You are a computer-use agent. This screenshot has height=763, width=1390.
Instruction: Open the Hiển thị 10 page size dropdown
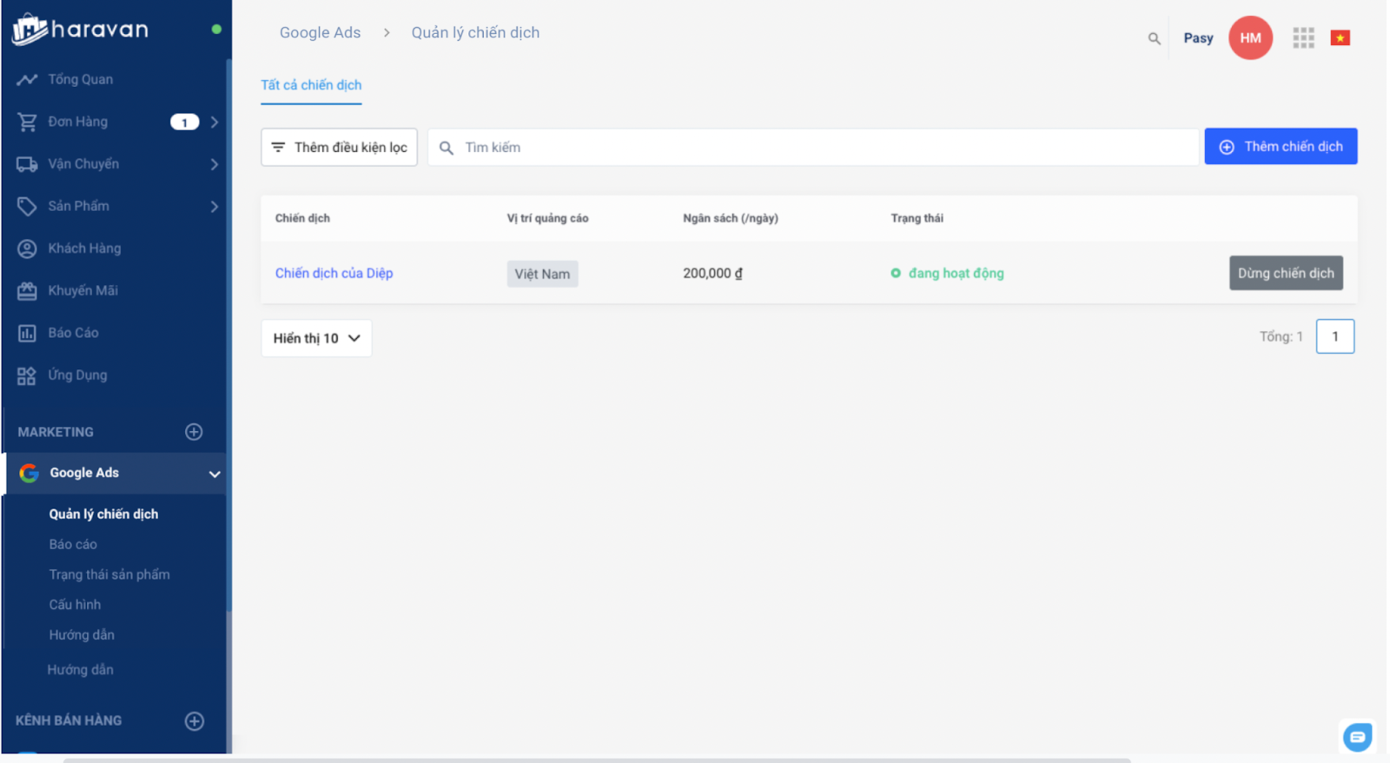click(316, 338)
